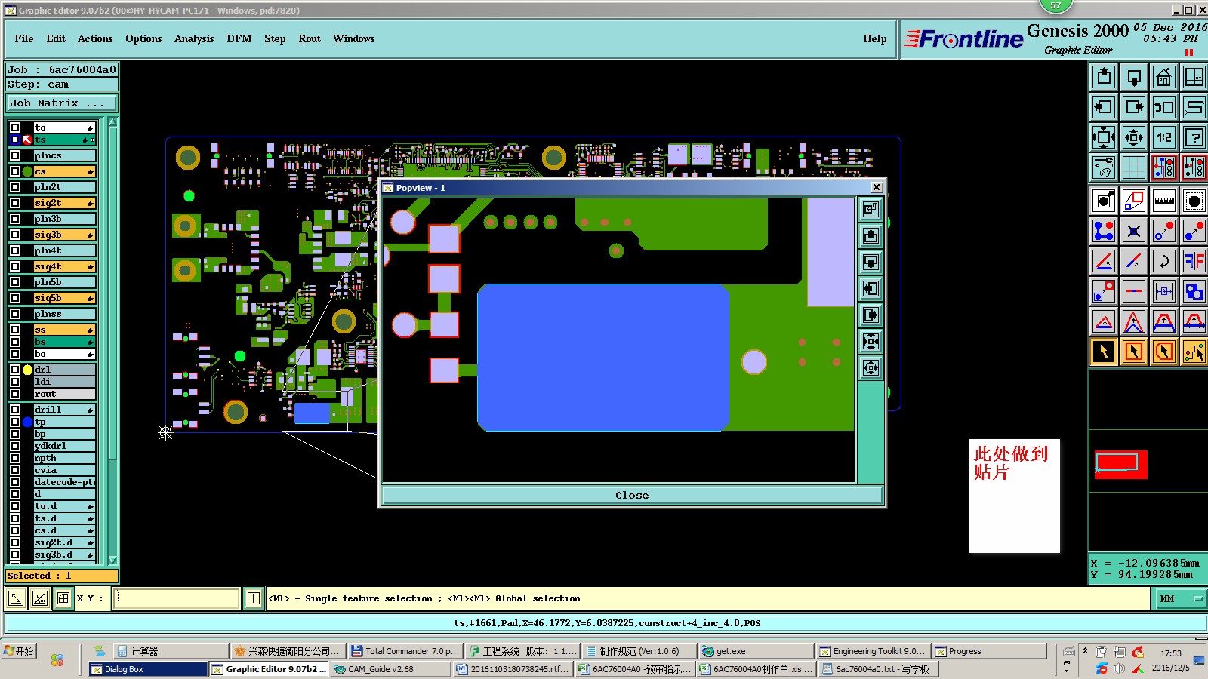Toggle the checkbox for layer npth
Screen dimensions: 1208x679
(15, 458)
